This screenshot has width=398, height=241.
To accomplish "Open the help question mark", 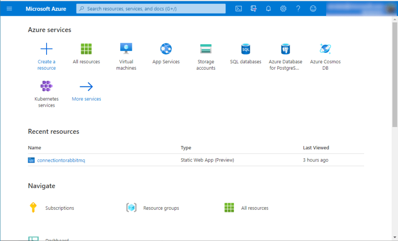I will [298, 9].
